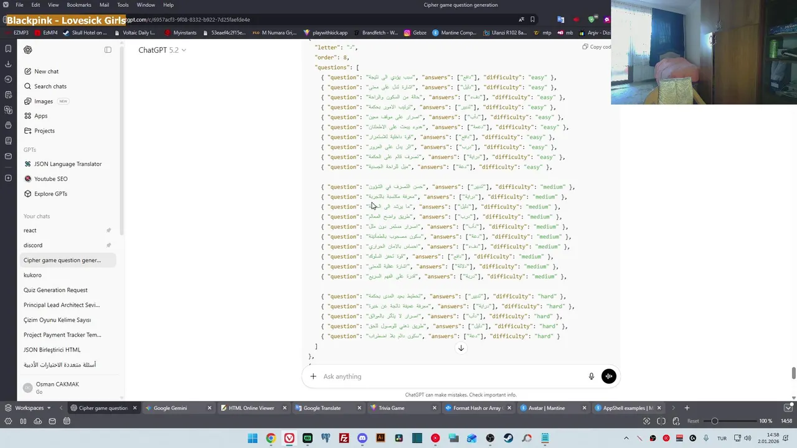This screenshot has height=448, width=797.
Task: Open 'Quiz Generation Request' chat
Action: pyautogui.click(x=67, y=290)
